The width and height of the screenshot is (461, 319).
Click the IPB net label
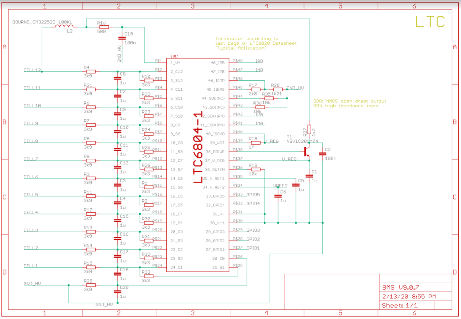(259, 61)
